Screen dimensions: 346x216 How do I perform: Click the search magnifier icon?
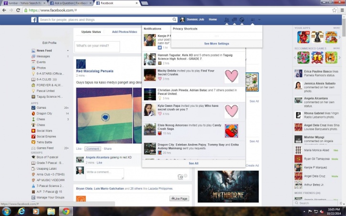[174, 20]
